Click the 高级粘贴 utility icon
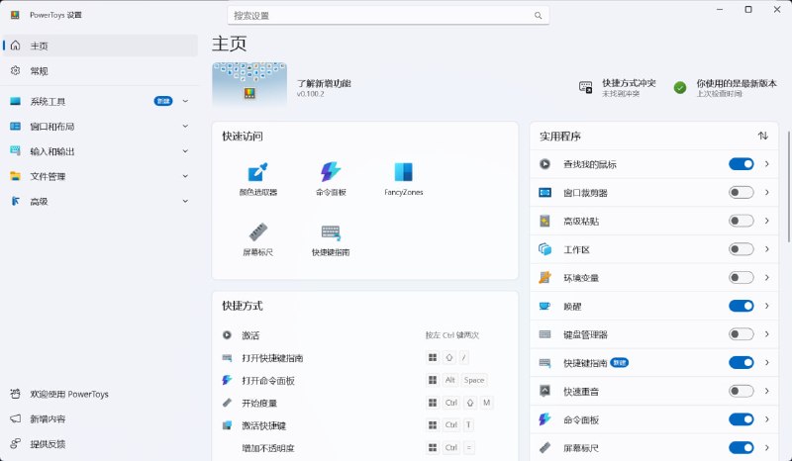Viewport: 792px width, 461px height. pos(545,221)
